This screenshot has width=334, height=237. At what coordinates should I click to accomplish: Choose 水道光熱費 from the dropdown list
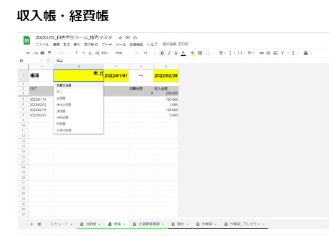[x=78, y=130]
